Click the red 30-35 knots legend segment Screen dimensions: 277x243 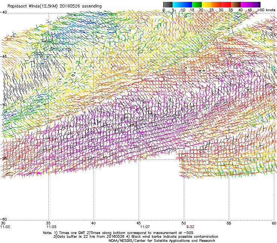(226, 4)
